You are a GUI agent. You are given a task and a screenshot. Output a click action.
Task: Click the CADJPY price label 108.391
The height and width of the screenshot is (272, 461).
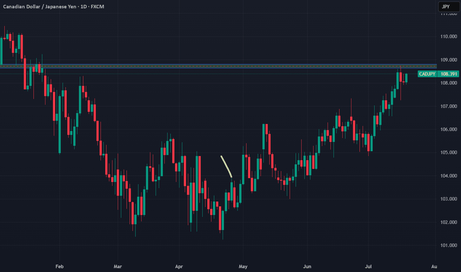pos(438,74)
